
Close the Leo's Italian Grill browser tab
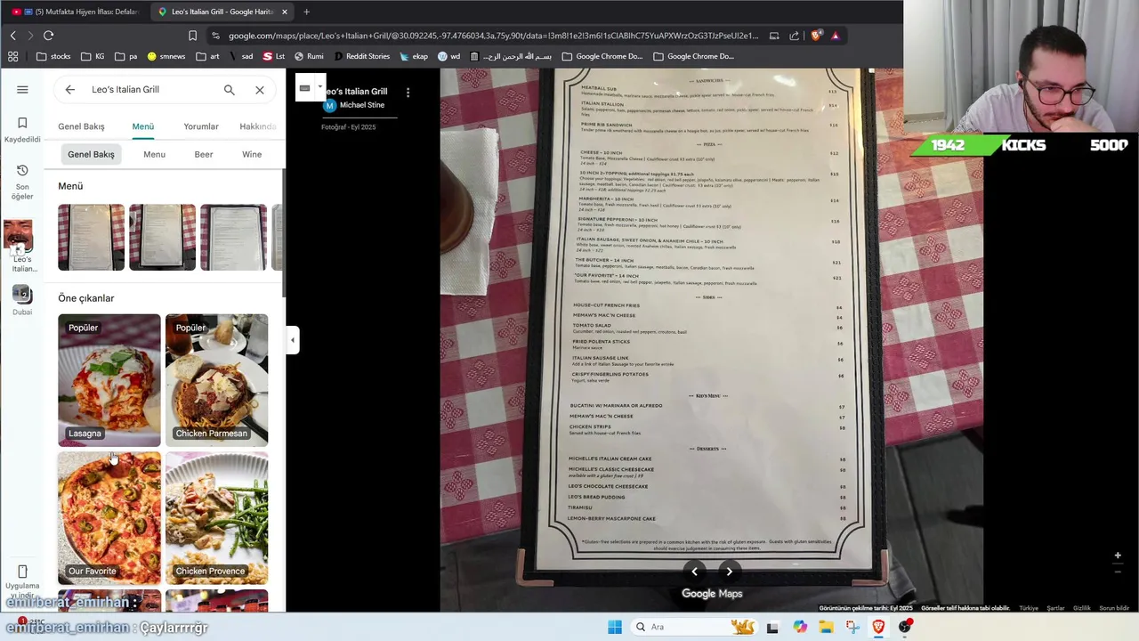tap(285, 12)
